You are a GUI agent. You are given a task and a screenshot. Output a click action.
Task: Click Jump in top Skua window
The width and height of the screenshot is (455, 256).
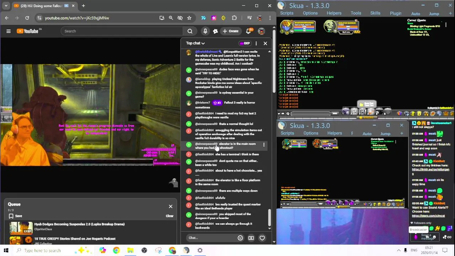[434, 14]
